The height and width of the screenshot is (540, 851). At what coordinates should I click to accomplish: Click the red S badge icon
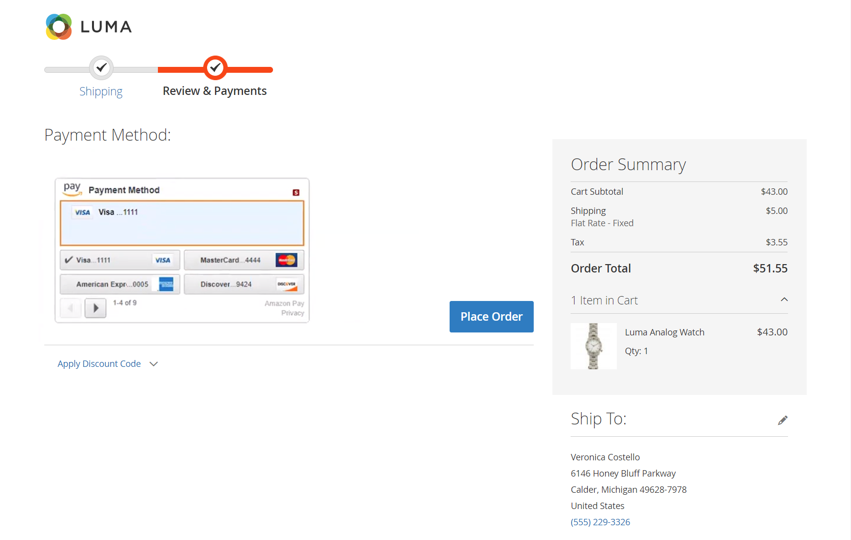[296, 192]
